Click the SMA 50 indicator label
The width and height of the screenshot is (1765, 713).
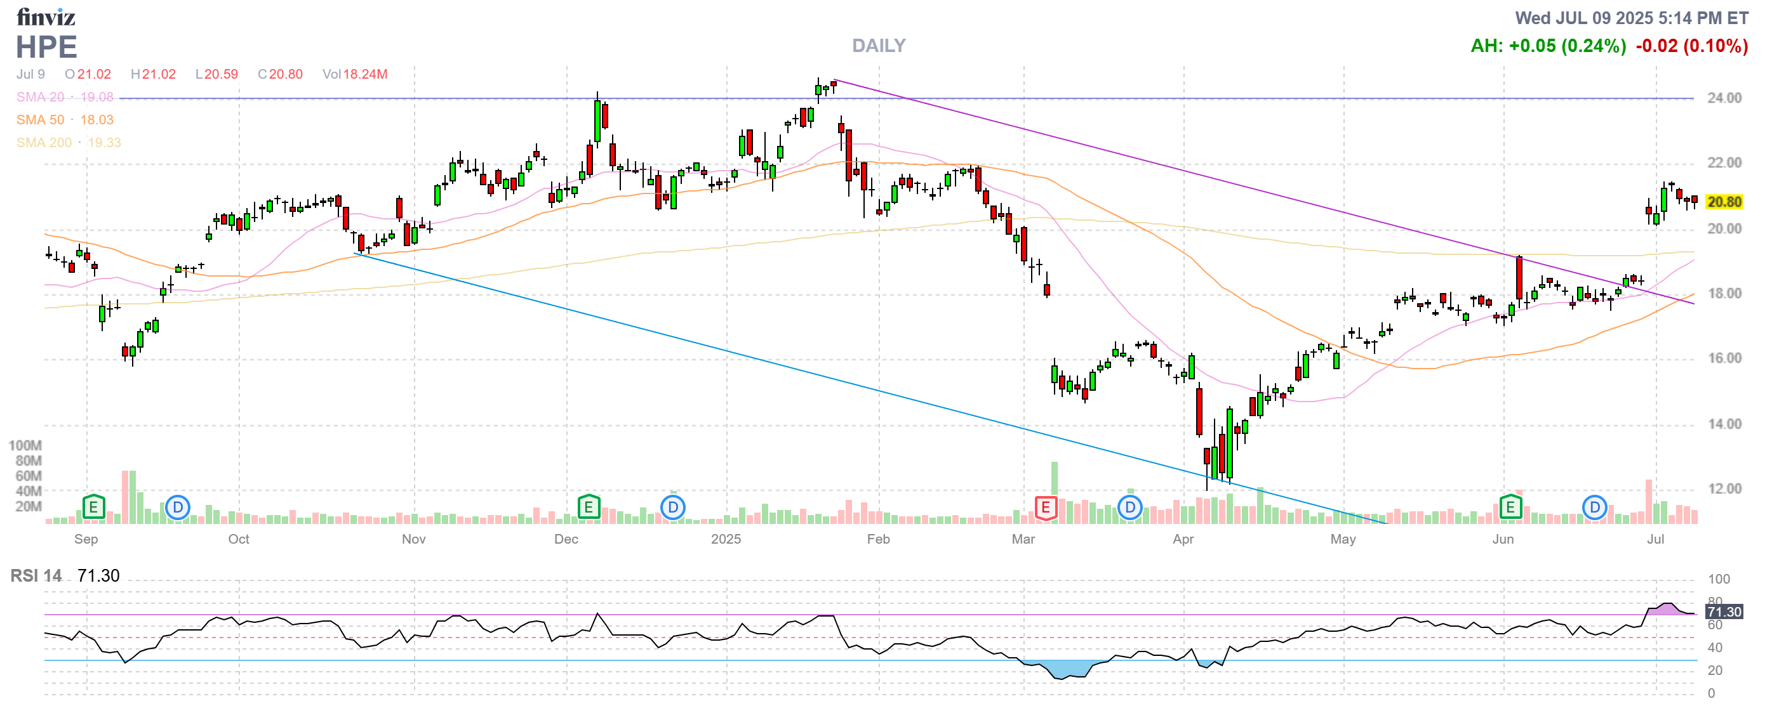41,120
